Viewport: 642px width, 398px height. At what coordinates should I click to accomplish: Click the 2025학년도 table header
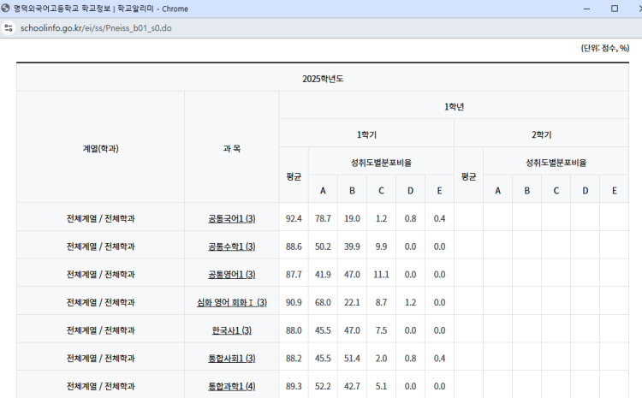click(322, 79)
